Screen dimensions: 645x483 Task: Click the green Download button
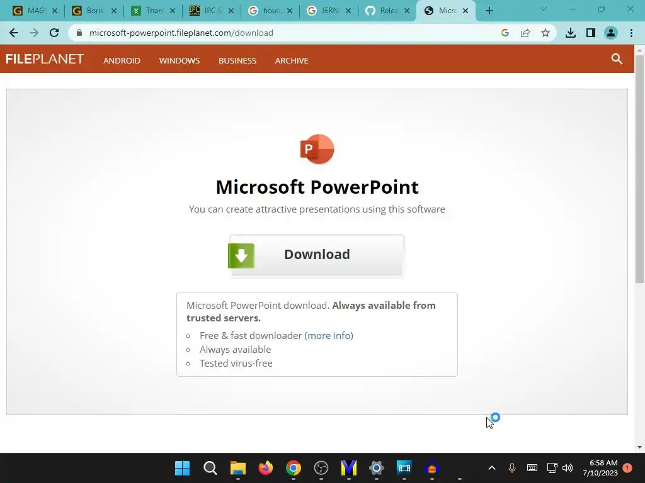[316, 255]
